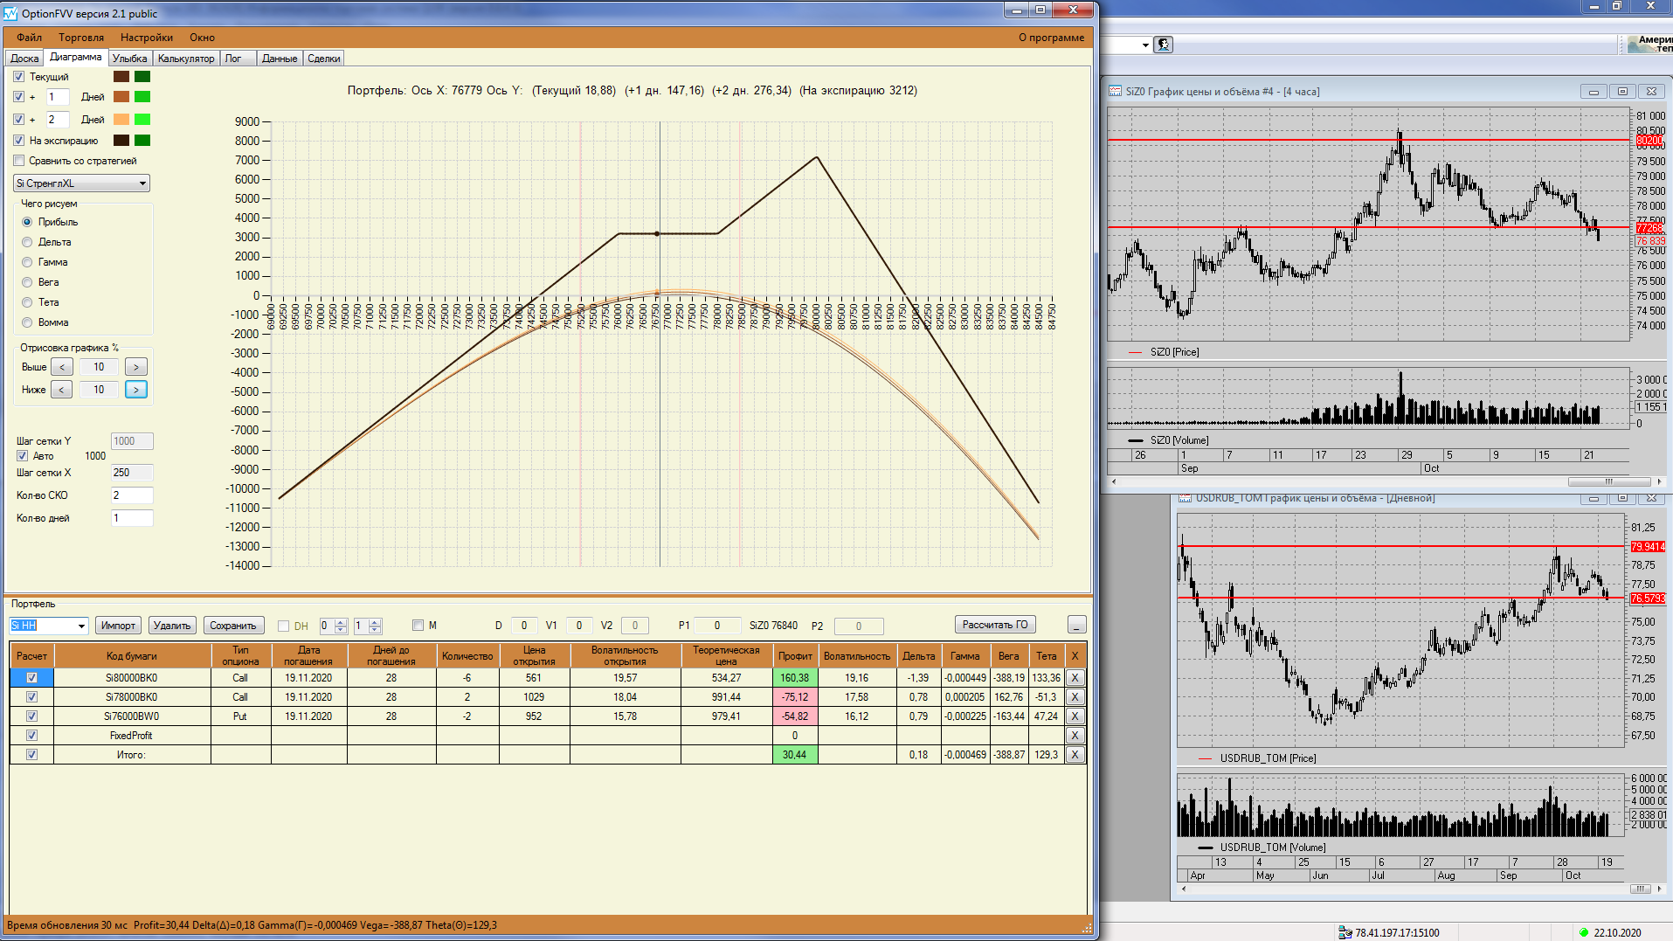Image resolution: width=1673 pixels, height=941 pixels.
Task: Click the green connection status indicator
Action: click(1584, 932)
